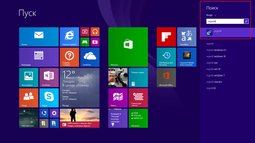
Task: Open the Translator tile
Action: (187, 37)
